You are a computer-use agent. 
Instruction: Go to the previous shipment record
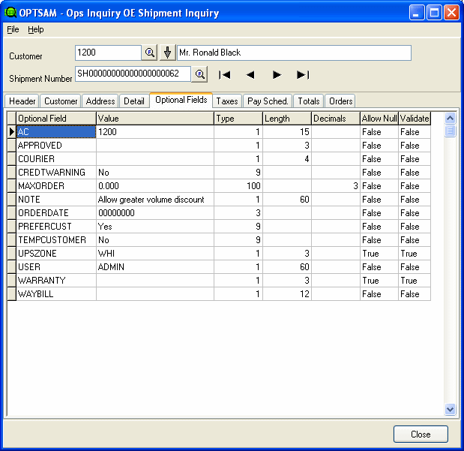pos(250,74)
